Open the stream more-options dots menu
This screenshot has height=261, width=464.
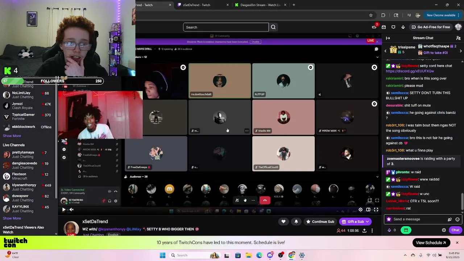372,231
